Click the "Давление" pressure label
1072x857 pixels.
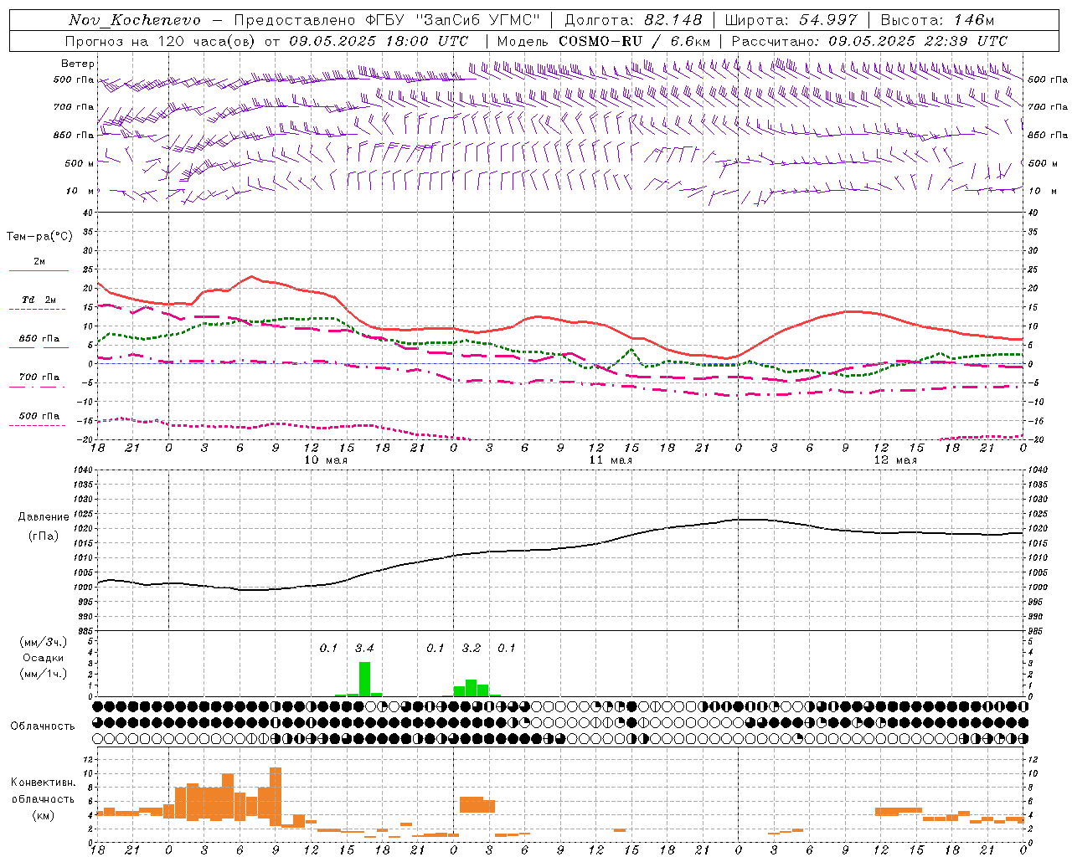point(44,517)
